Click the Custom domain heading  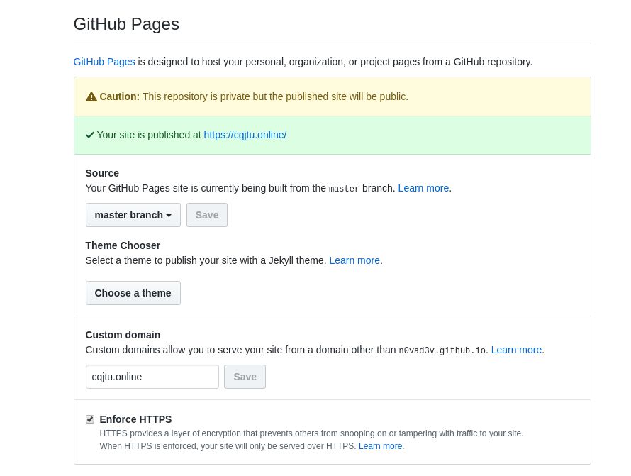[x=123, y=335]
